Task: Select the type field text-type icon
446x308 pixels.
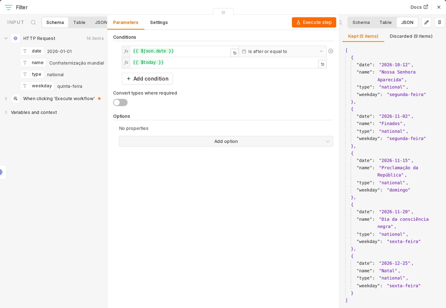Action: point(25,74)
